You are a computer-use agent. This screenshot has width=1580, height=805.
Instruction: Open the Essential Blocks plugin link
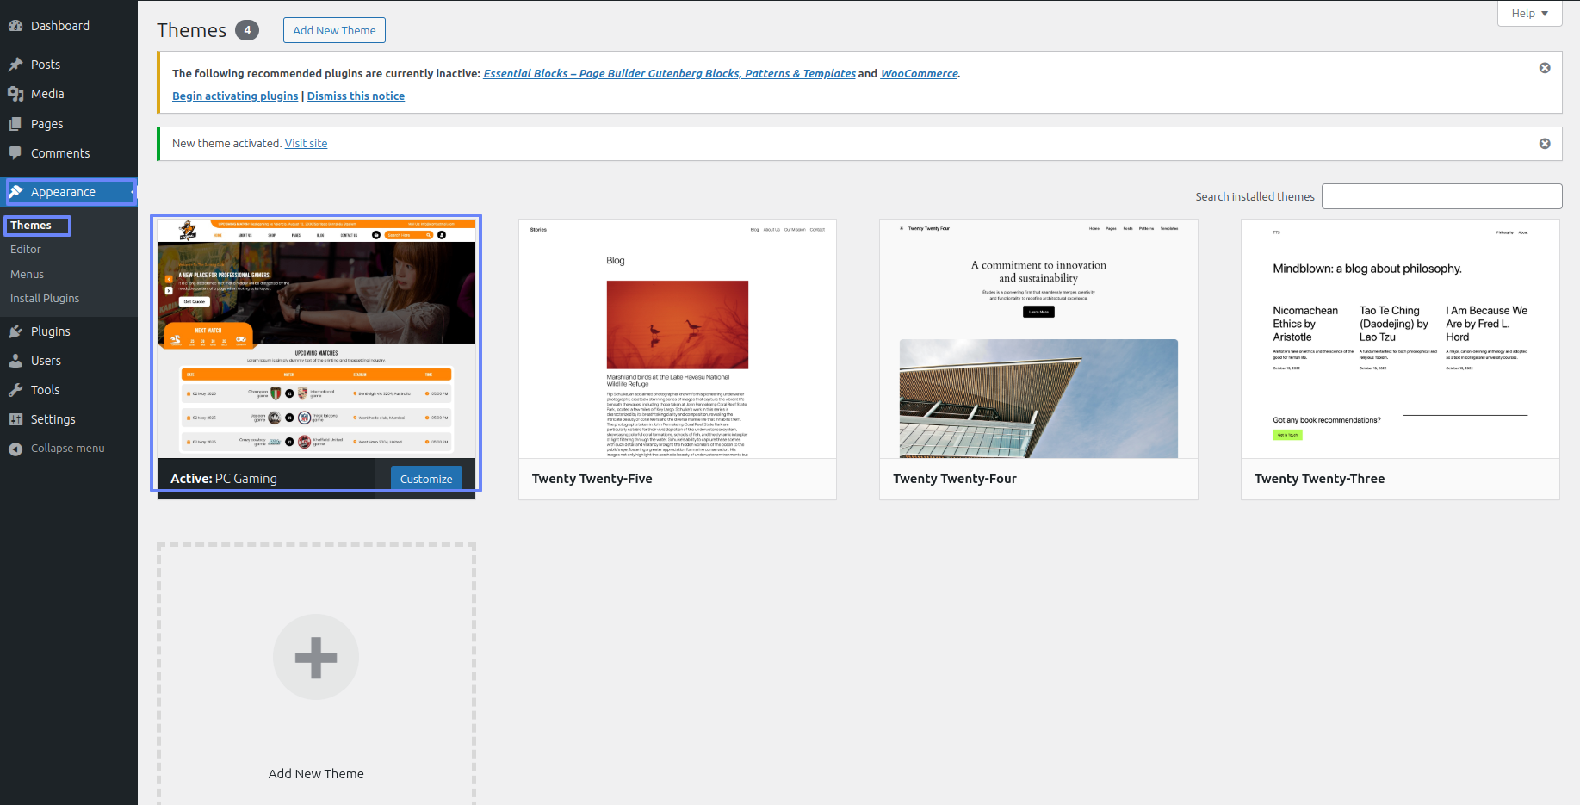(669, 74)
